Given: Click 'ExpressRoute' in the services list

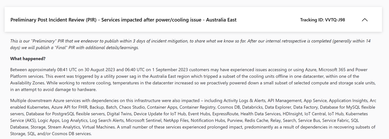Looking at the screenshot, I should (x=225, y=114).
